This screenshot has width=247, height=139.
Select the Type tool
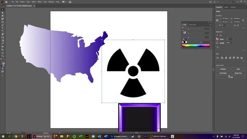tap(2, 28)
